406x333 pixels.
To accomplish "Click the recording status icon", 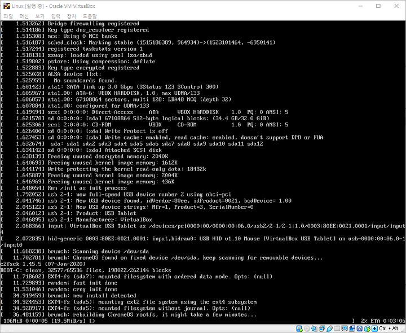I will click(352, 328).
